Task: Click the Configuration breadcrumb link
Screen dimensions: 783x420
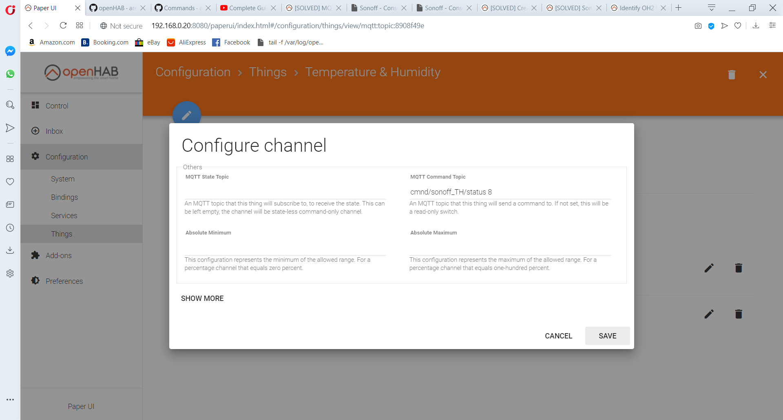Action: [193, 72]
